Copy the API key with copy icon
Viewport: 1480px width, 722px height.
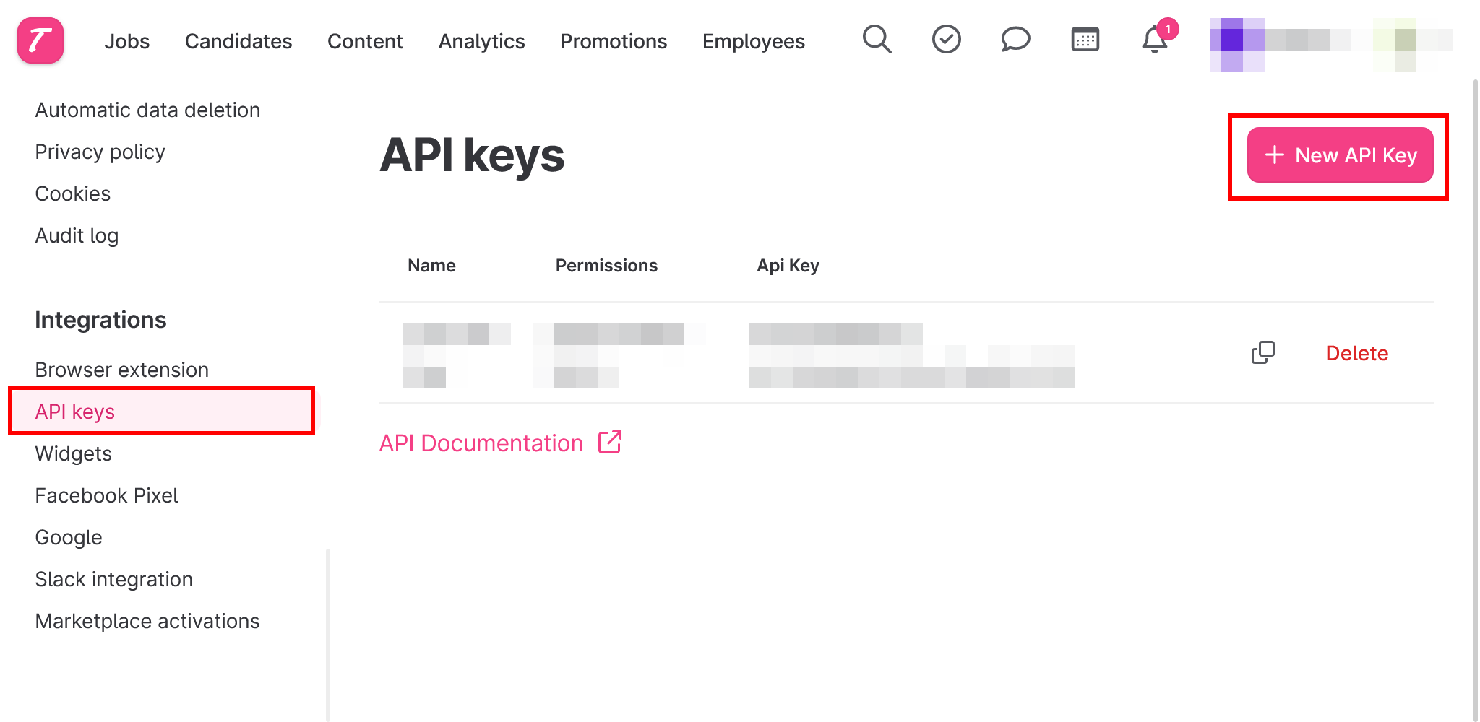(1262, 352)
